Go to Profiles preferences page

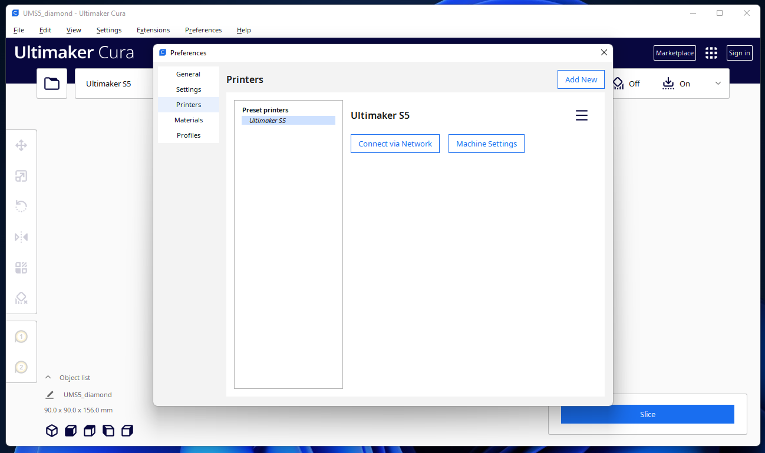(x=189, y=135)
